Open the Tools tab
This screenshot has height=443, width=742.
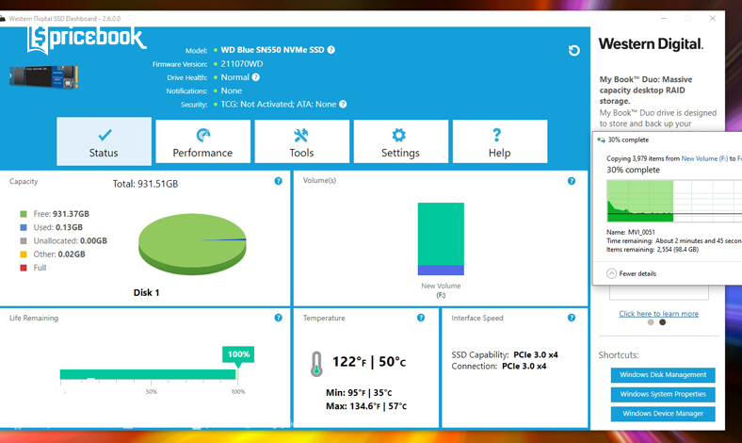tap(302, 141)
